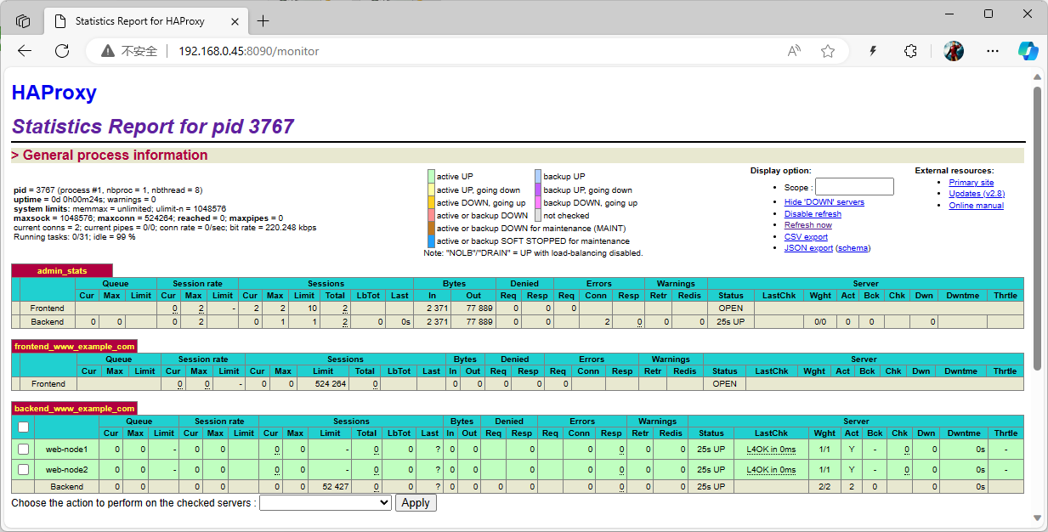Screen dimensions: 1048x532
Task: Open the Online manual link
Action: tap(977, 206)
